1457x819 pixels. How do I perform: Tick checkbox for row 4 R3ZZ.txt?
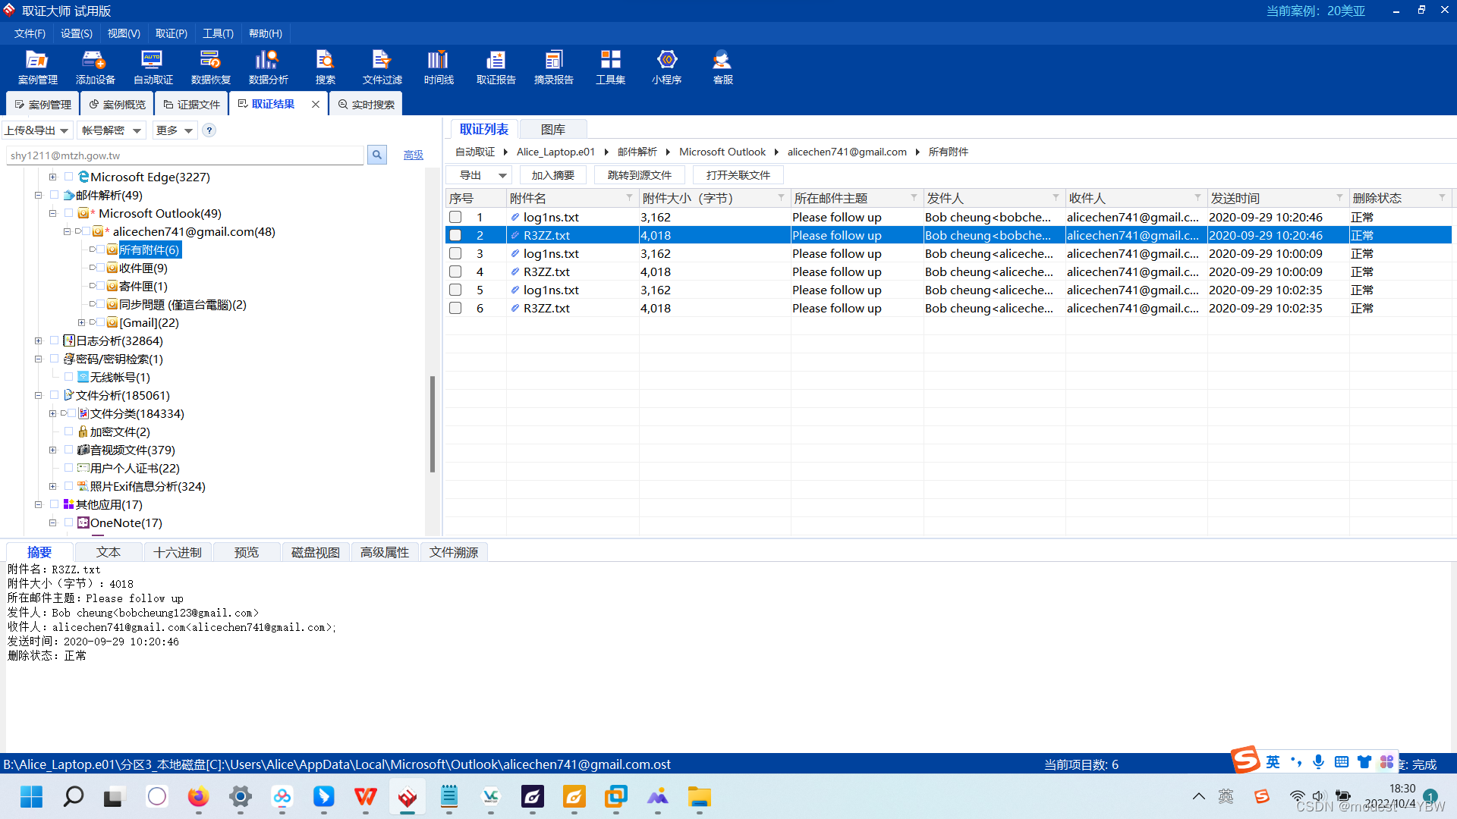(x=455, y=271)
